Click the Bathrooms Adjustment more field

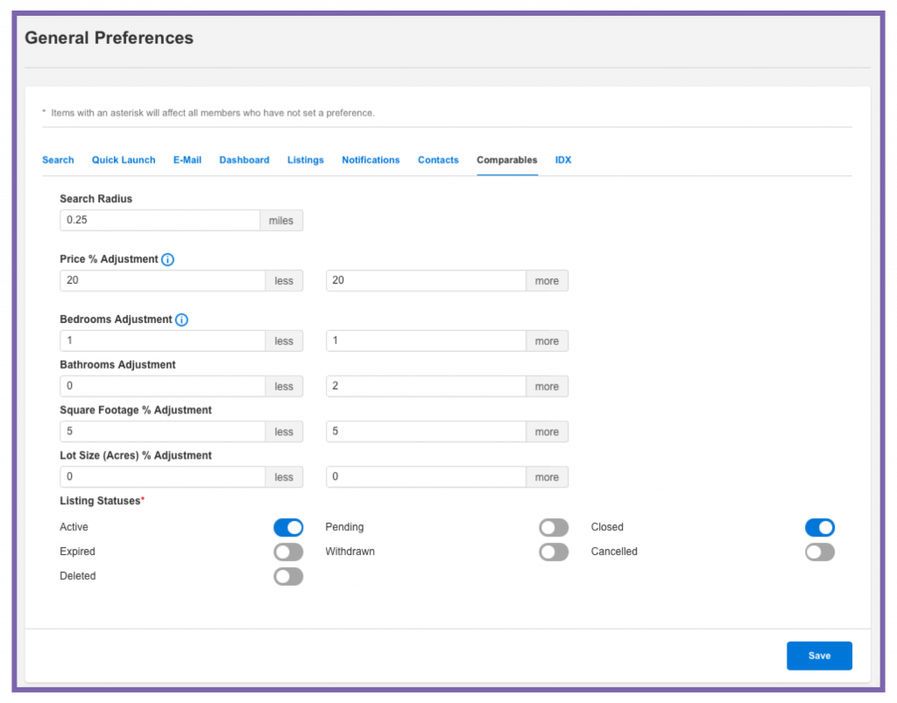coord(426,386)
